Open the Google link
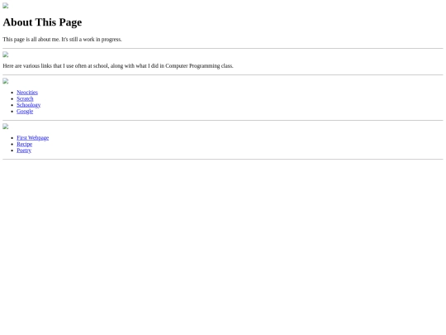The image size is (446, 335). 25,111
